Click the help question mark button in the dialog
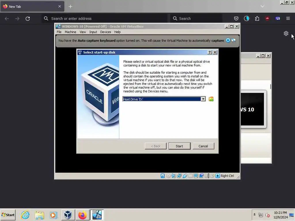The height and width of the screenshot is (221, 295). pyautogui.click(x=210, y=52)
